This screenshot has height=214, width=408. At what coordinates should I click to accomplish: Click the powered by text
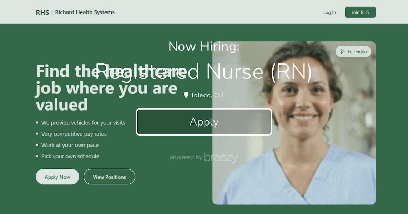[186, 157]
